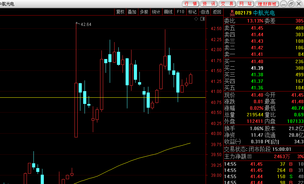Click 交易状态 闭市阶段 status line
The image size is (304, 184).
(257, 149)
